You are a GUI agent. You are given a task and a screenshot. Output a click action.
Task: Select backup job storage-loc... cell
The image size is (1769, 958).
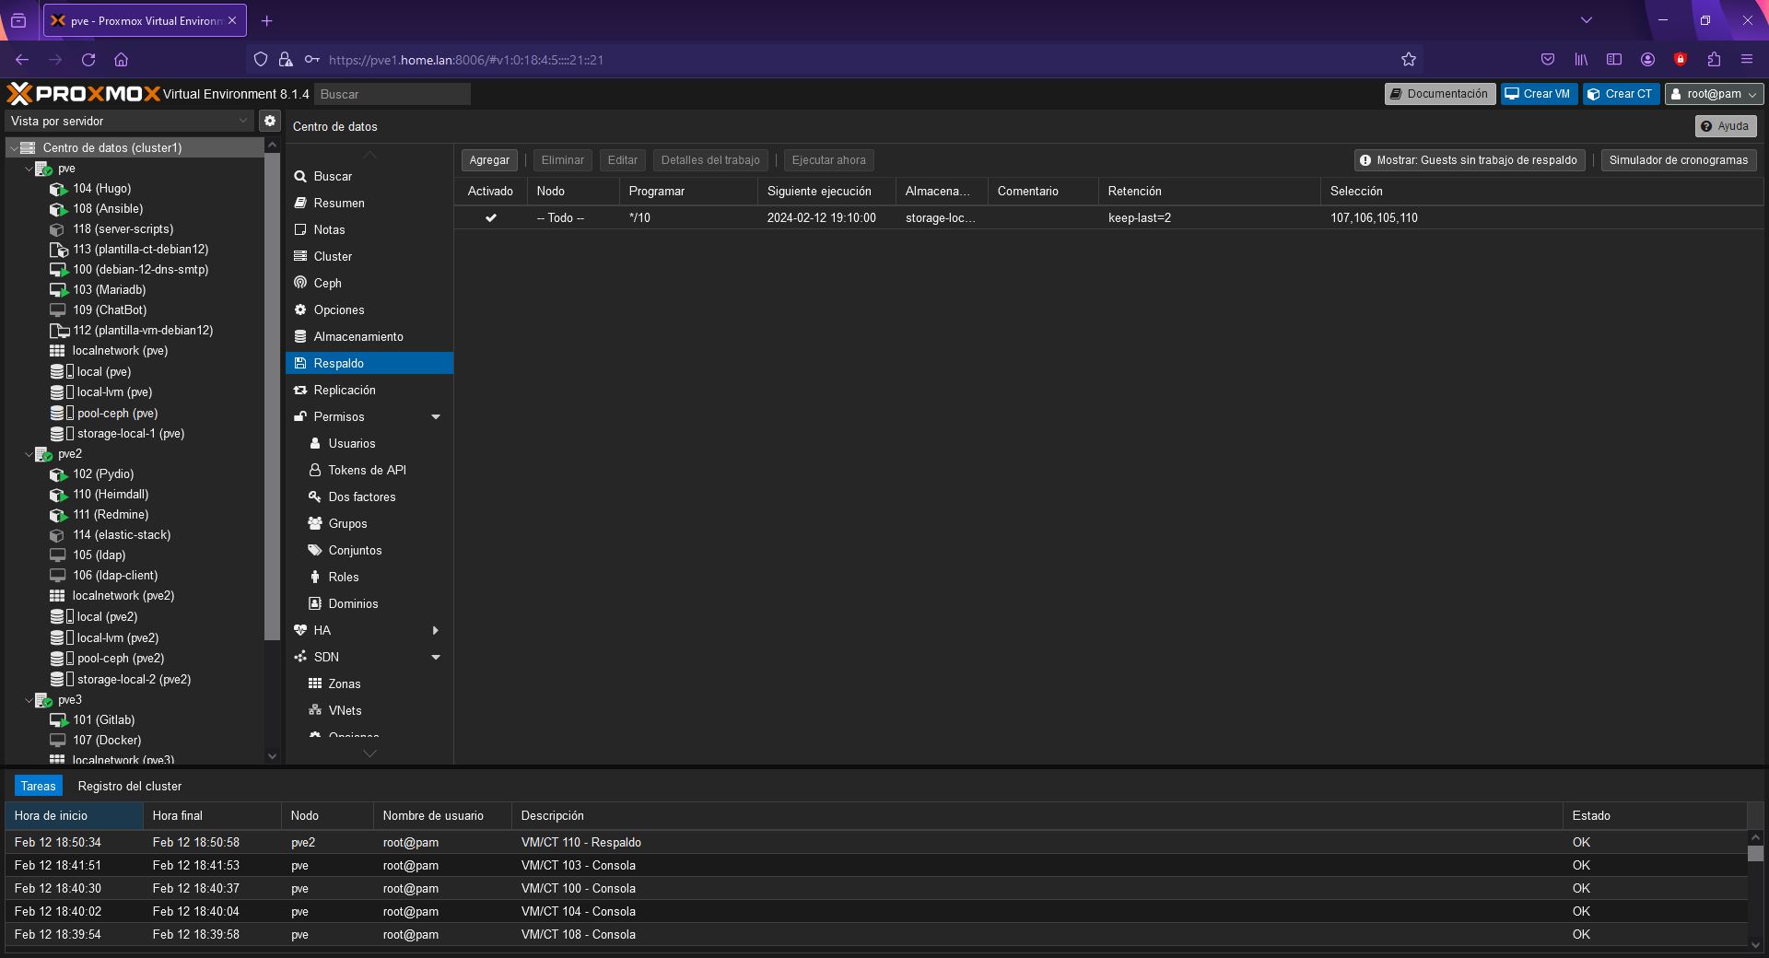[941, 218]
